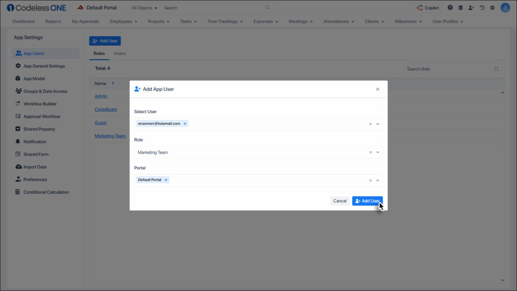Open the database stack icon in header

pyautogui.click(x=460, y=8)
